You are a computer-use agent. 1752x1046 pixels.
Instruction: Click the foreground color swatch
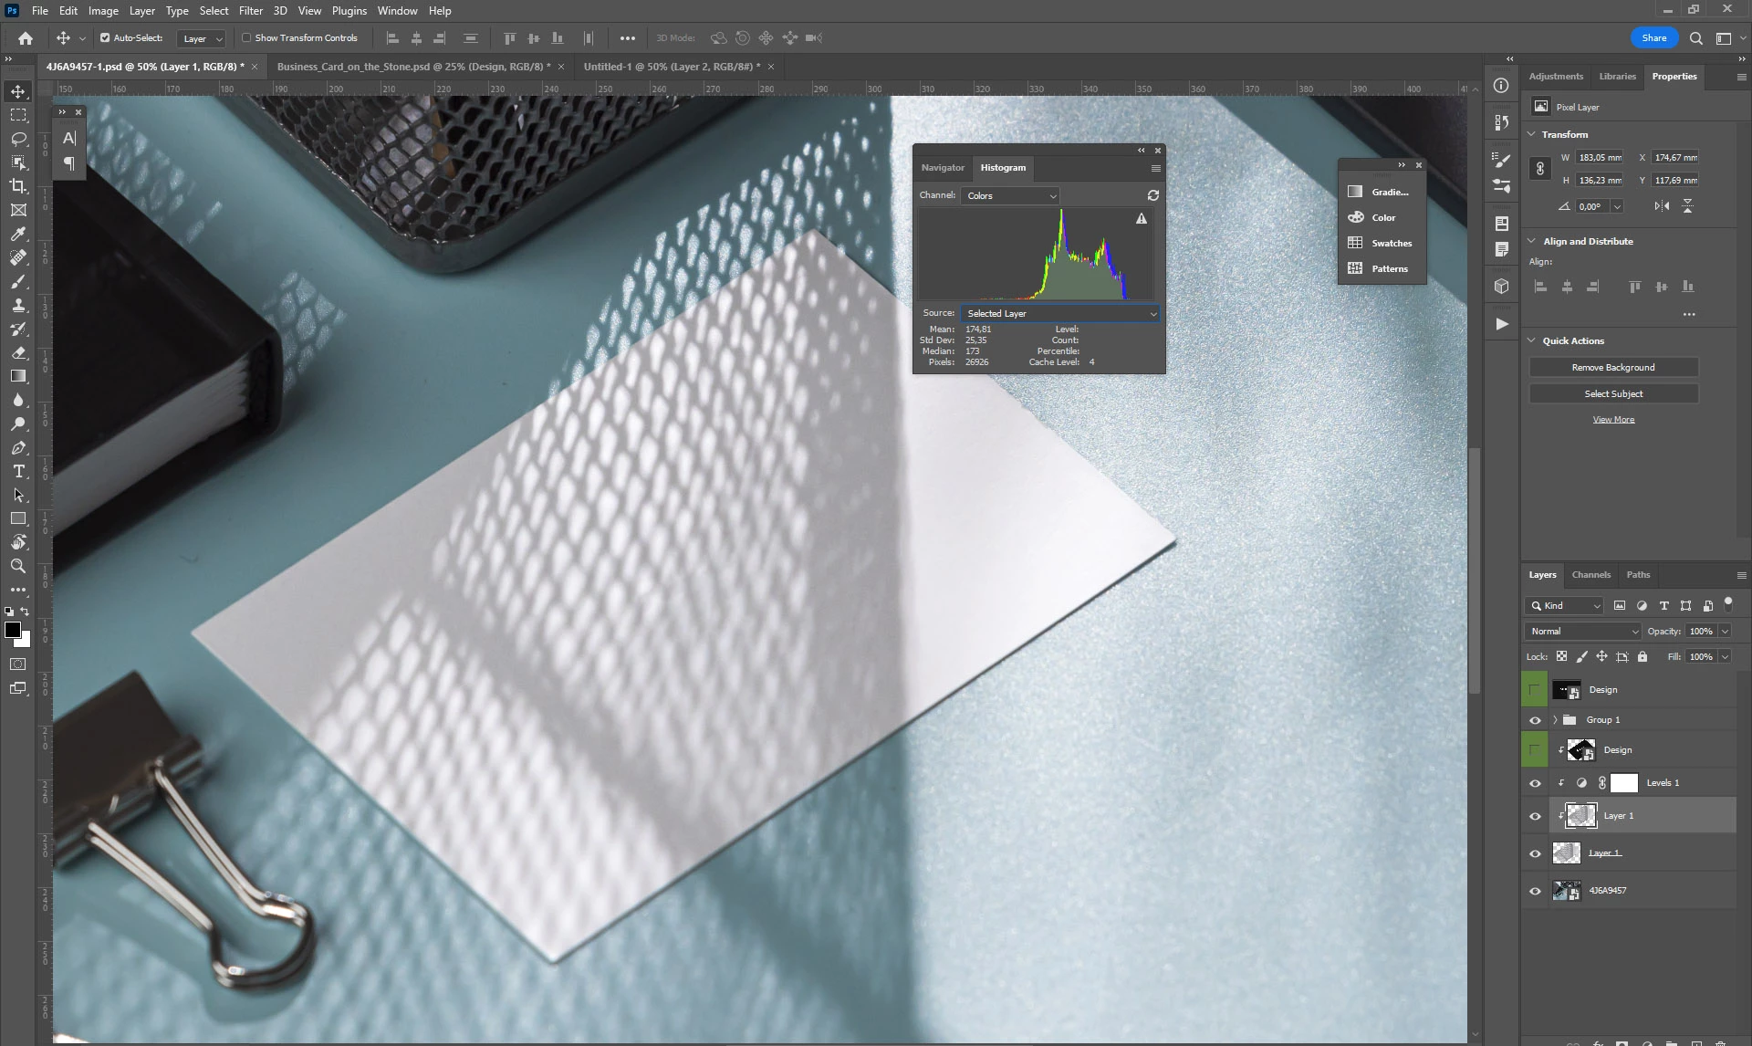coord(12,631)
